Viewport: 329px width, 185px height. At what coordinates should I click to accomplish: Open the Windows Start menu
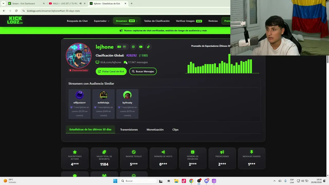pyautogui.click(x=115, y=181)
